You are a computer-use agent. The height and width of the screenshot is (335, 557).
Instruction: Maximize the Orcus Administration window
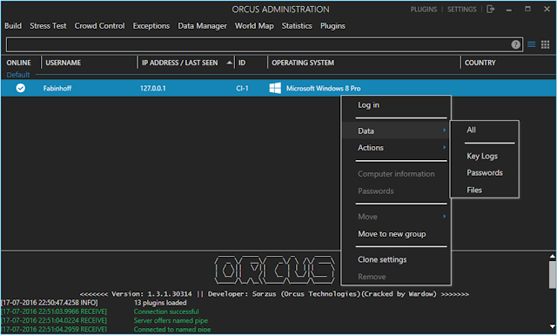[528, 10]
